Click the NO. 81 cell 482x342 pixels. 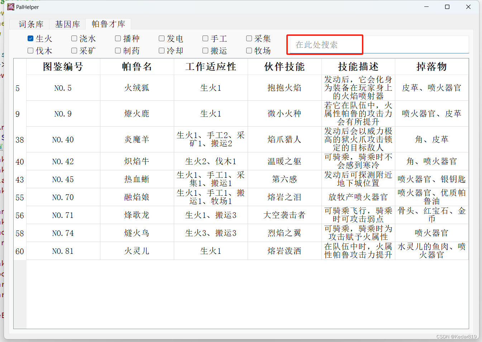pyautogui.click(x=63, y=251)
